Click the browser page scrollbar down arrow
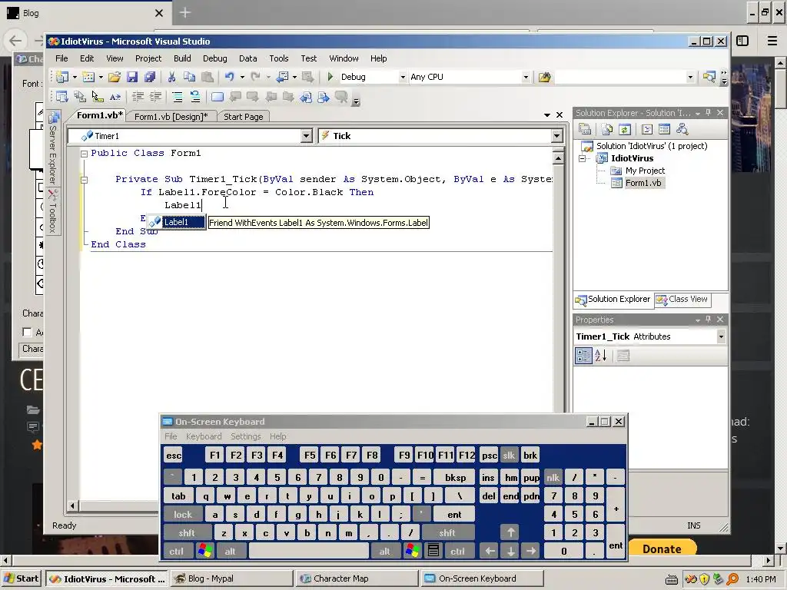 click(780, 549)
